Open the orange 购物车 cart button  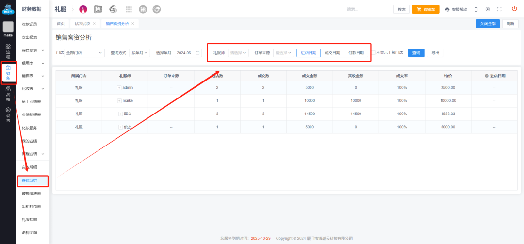(426, 9)
